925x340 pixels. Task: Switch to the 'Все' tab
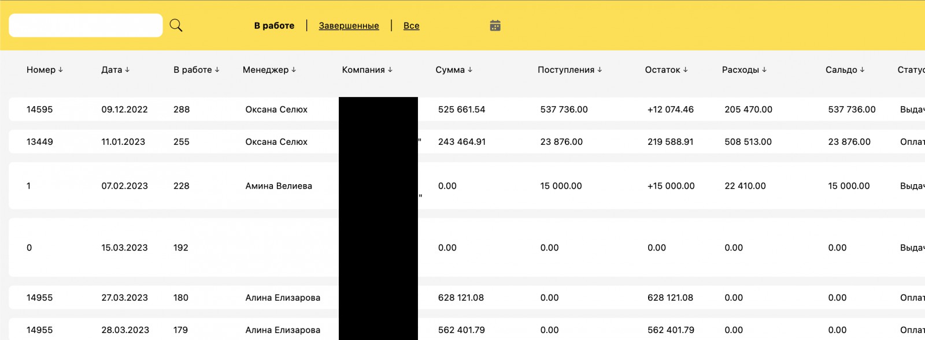[x=412, y=25]
